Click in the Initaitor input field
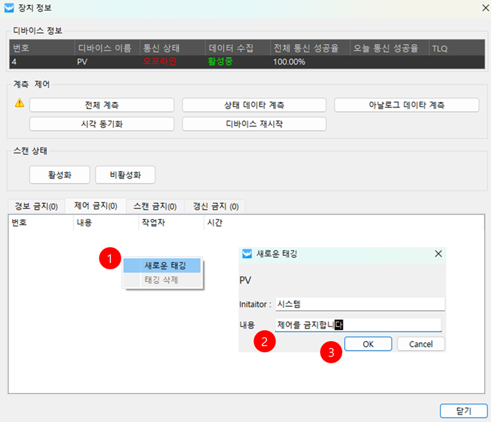This screenshot has width=491, height=422. pyautogui.click(x=359, y=304)
